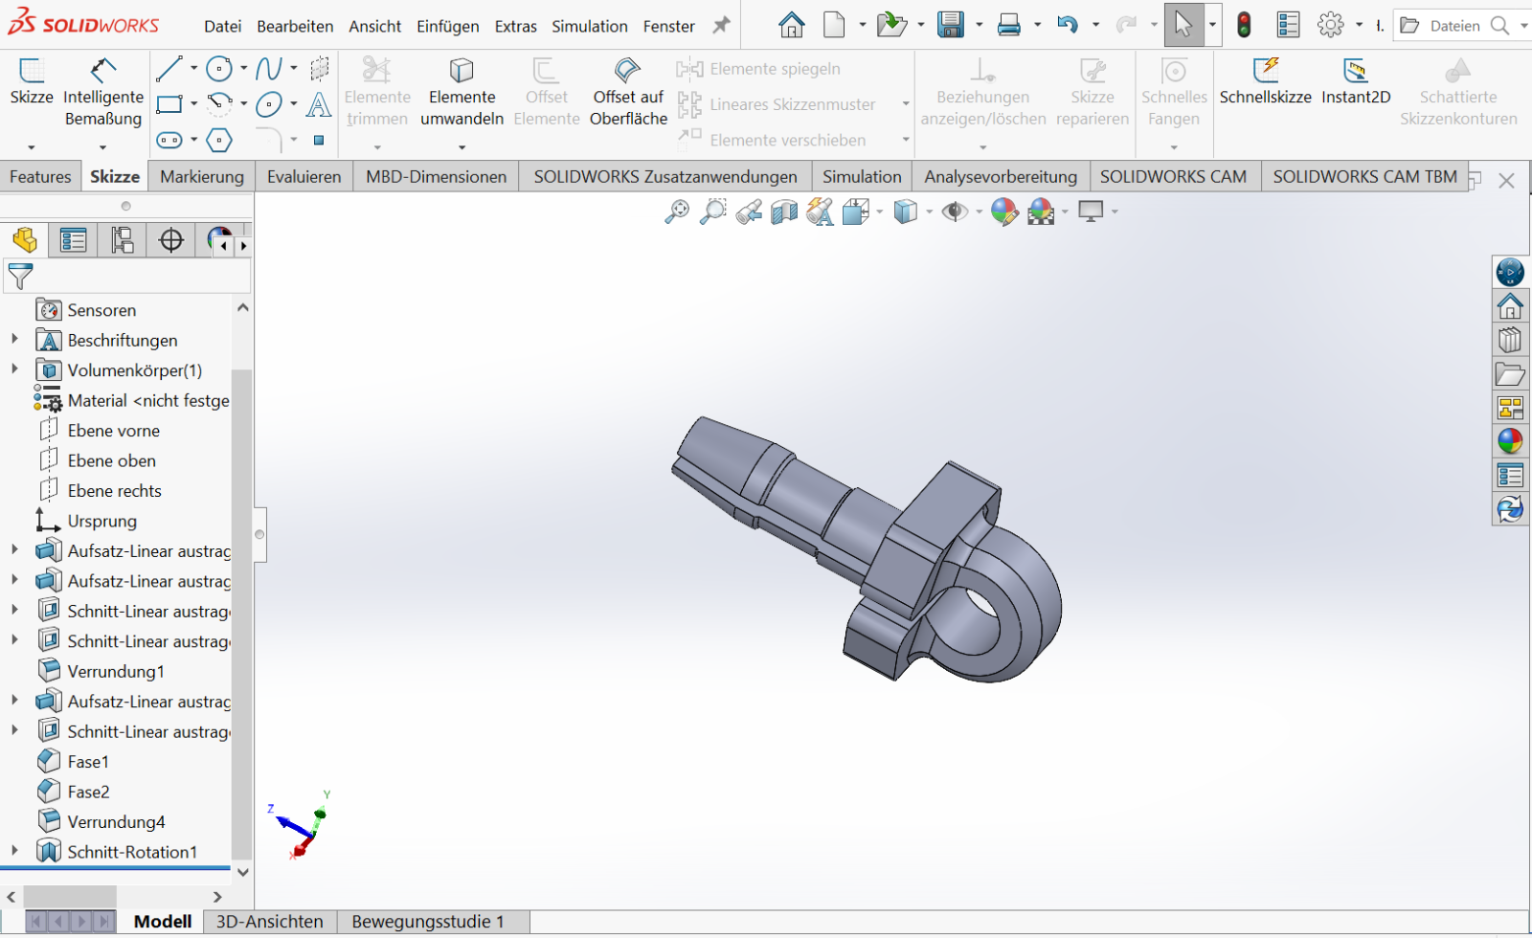Expand the Schnitt-Rotation1 feature

click(x=14, y=851)
